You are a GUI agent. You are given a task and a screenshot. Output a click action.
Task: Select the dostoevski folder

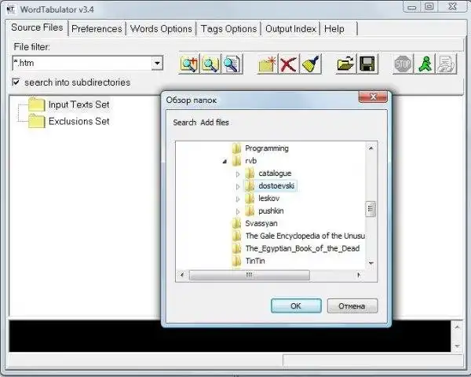tap(276, 186)
